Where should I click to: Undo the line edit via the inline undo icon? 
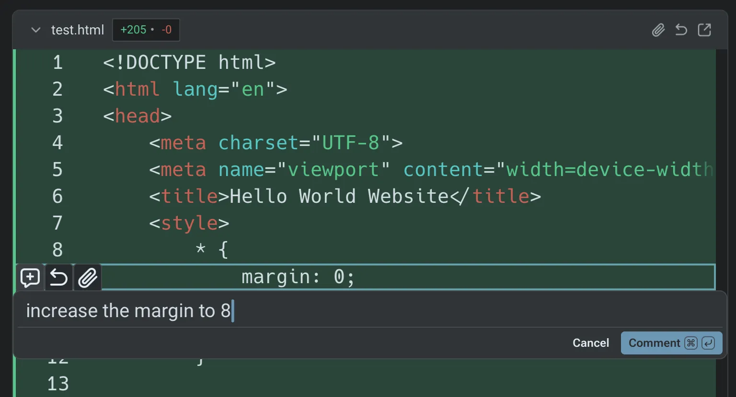(58, 277)
